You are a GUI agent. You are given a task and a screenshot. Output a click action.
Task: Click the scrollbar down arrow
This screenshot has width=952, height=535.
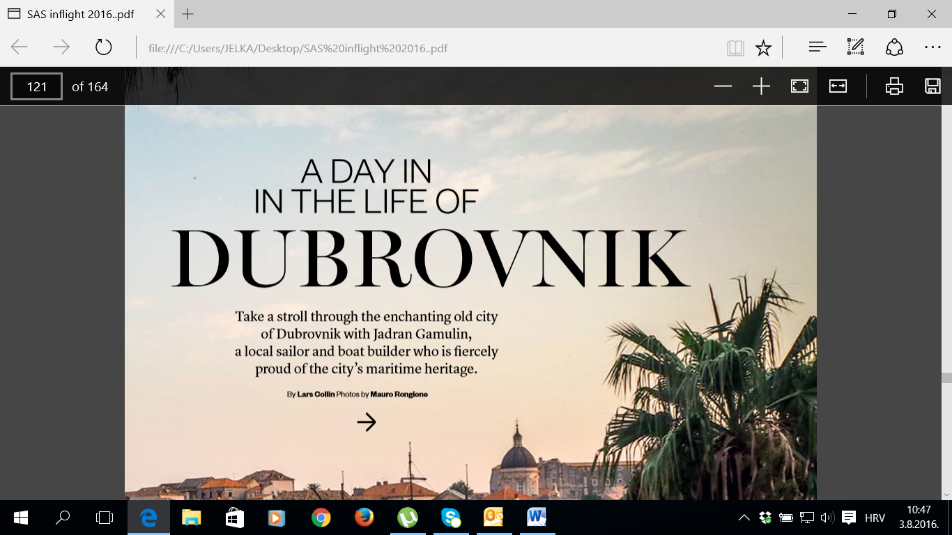[946, 494]
